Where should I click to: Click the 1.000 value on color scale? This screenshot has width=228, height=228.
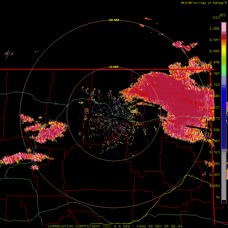pyautogui.click(x=215, y=28)
